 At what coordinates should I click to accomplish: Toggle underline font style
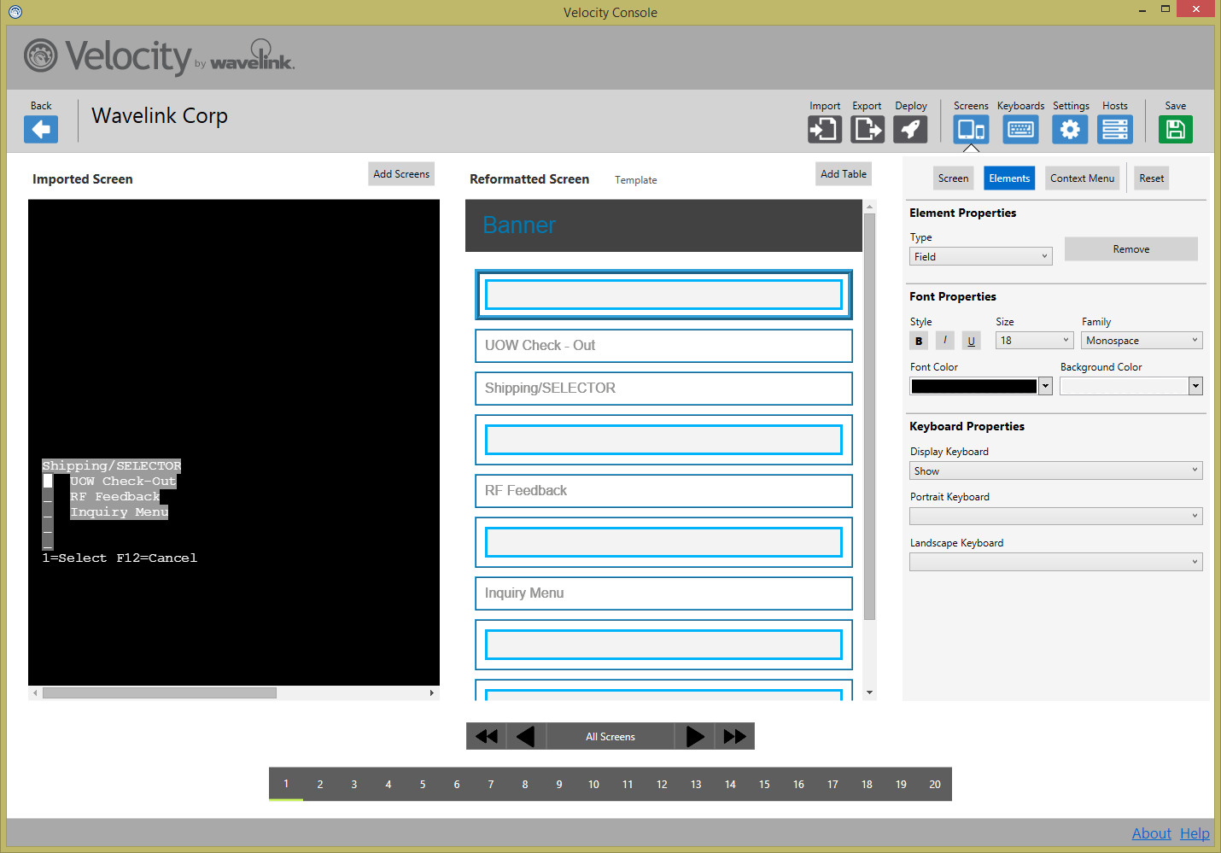pyautogui.click(x=971, y=341)
